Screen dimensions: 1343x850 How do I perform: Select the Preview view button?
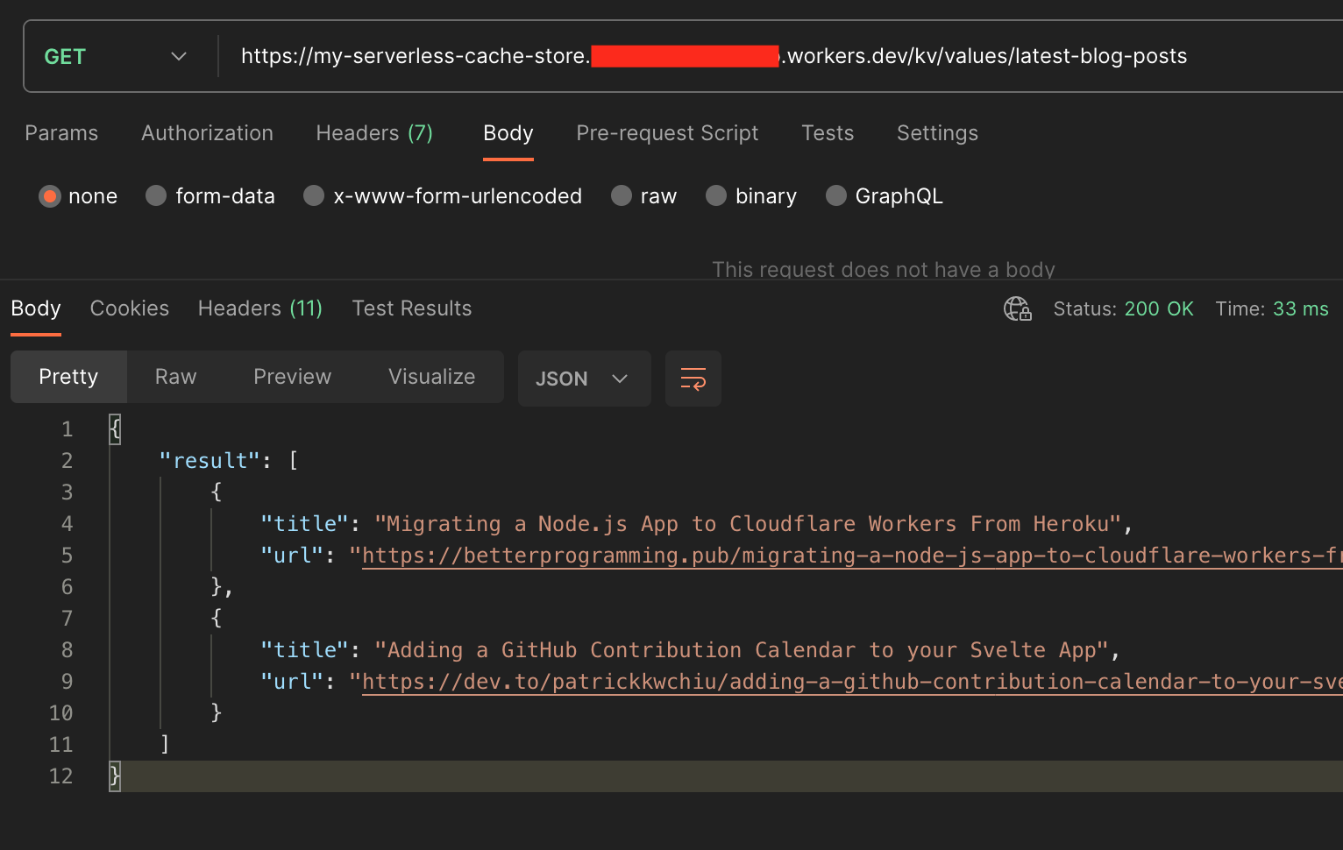(x=292, y=377)
